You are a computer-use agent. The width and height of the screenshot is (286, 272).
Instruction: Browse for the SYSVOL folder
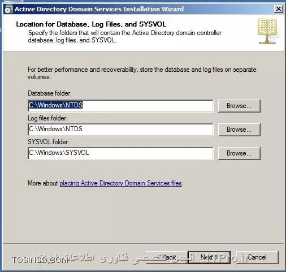tap(239, 153)
